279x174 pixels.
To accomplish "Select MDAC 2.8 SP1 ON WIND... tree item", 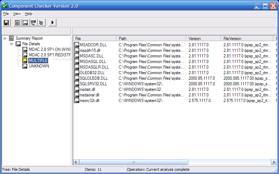I will [x=50, y=49].
